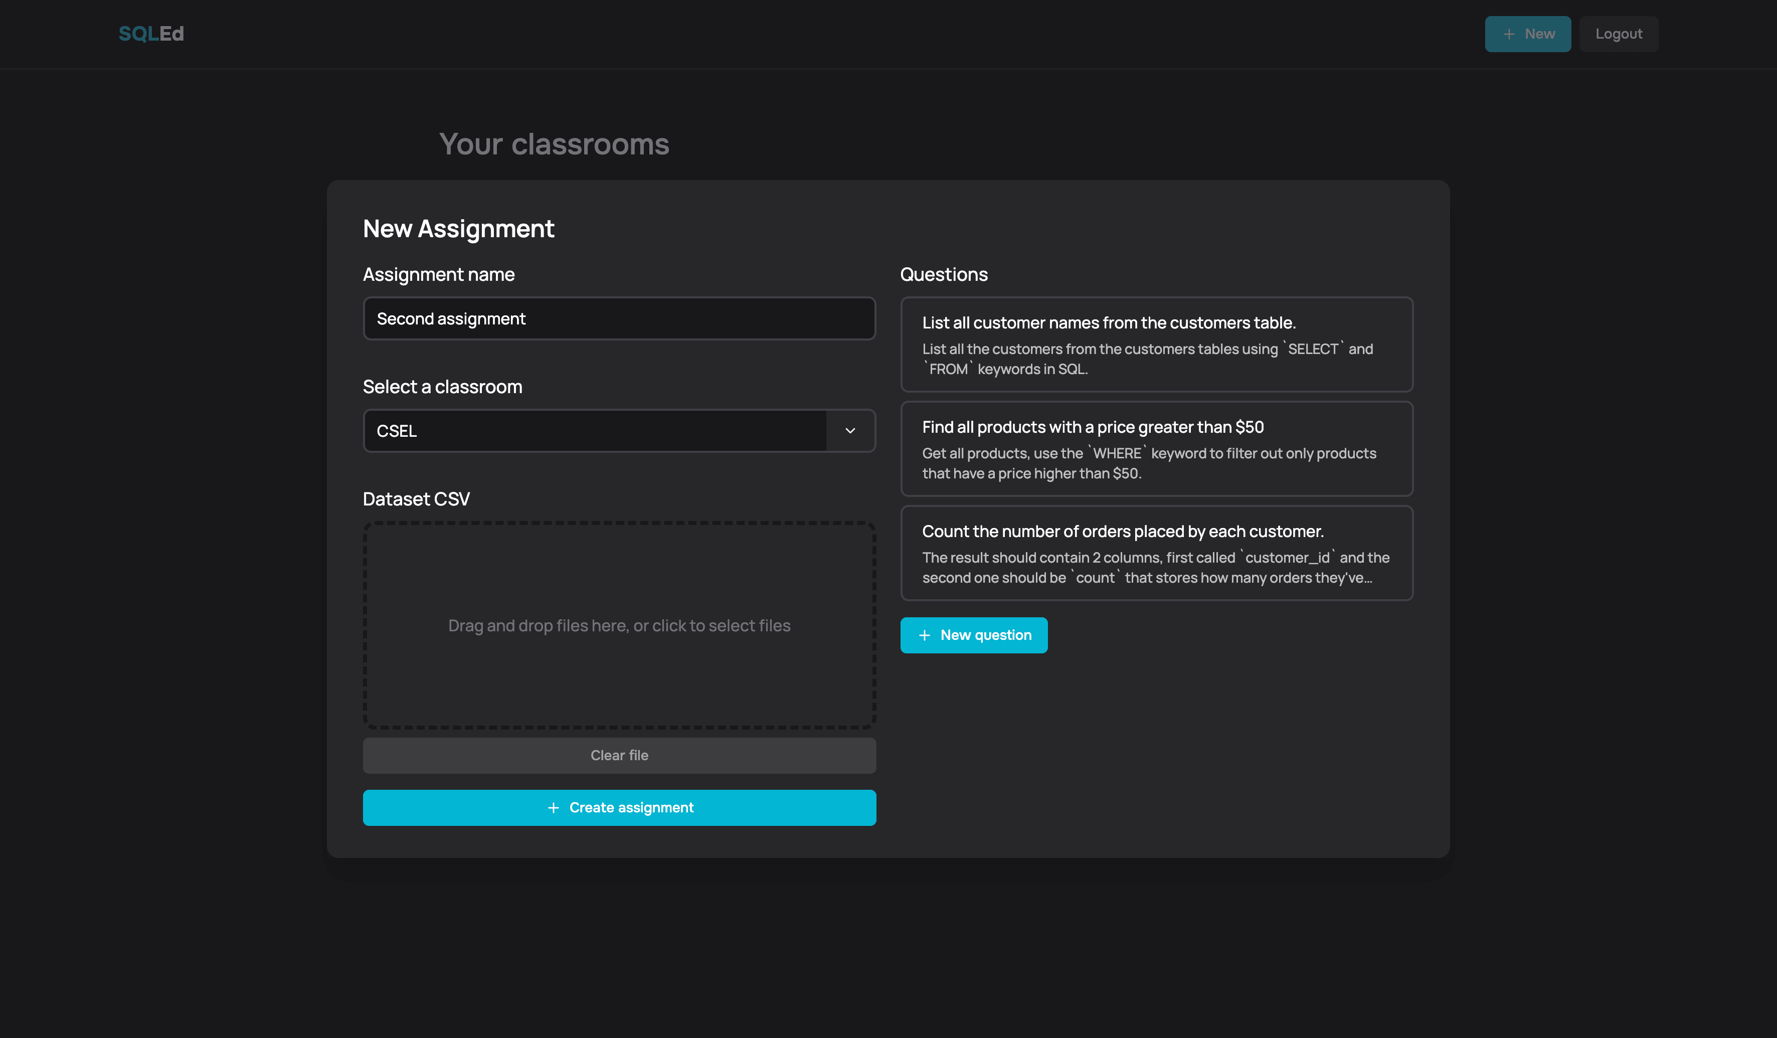Open the 'Find all products' question card

1156,449
